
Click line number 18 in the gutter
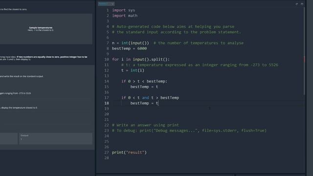107,103
